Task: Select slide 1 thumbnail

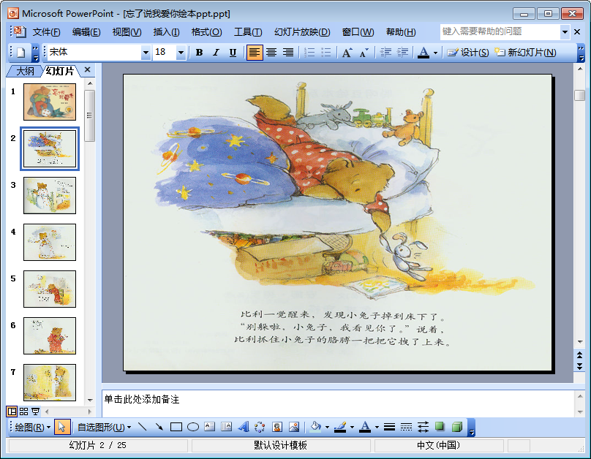Action: 50,102
